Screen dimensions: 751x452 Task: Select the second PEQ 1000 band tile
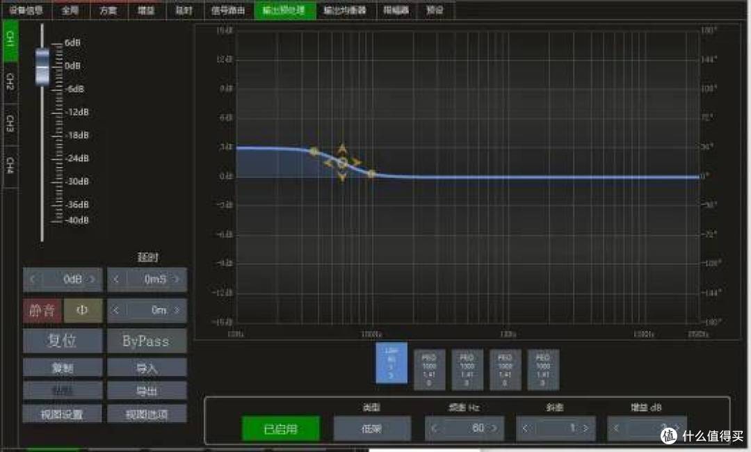click(x=467, y=370)
